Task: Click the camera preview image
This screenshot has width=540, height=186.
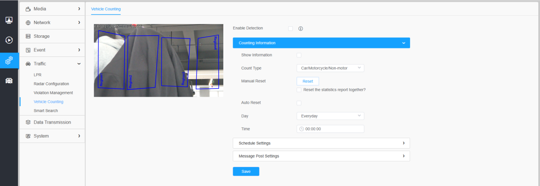Action: point(159,60)
